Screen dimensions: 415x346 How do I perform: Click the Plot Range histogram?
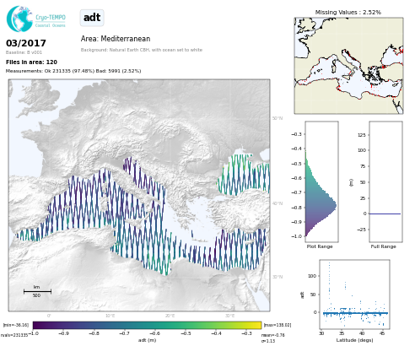point(322,181)
